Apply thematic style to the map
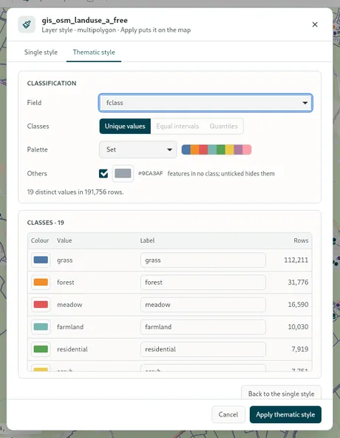The width and height of the screenshot is (340, 438). pyautogui.click(x=285, y=414)
